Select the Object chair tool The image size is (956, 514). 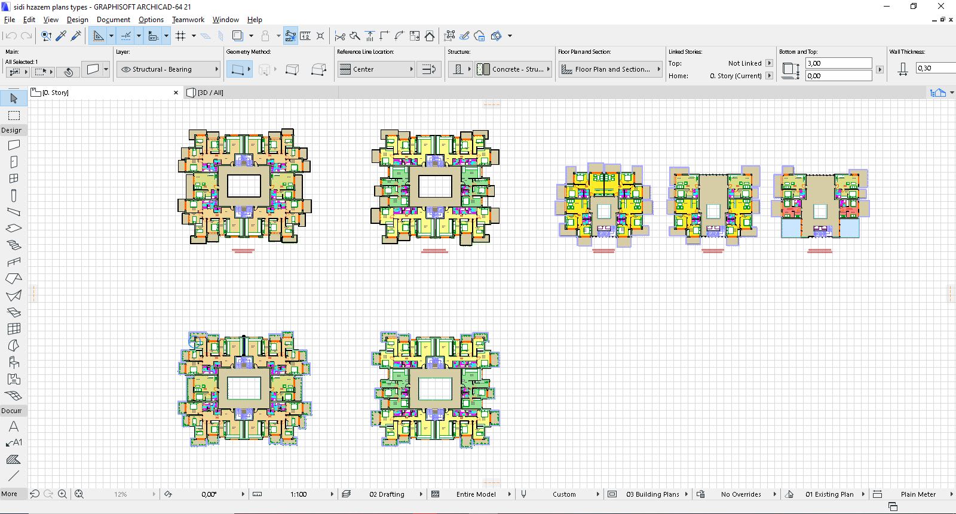[14, 362]
